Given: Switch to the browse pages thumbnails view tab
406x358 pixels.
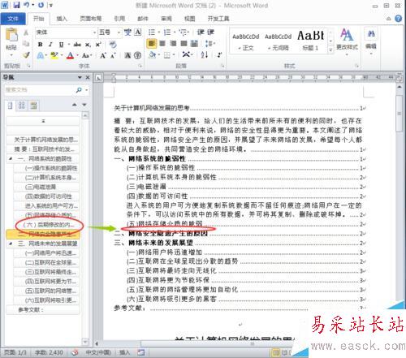Looking at the screenshot, I should coord(22,105).
